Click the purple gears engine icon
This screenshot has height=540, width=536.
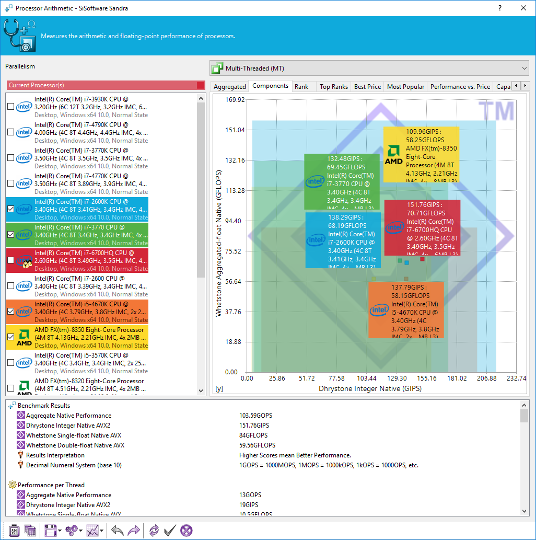pyautogui.click(x=72, y=531)
